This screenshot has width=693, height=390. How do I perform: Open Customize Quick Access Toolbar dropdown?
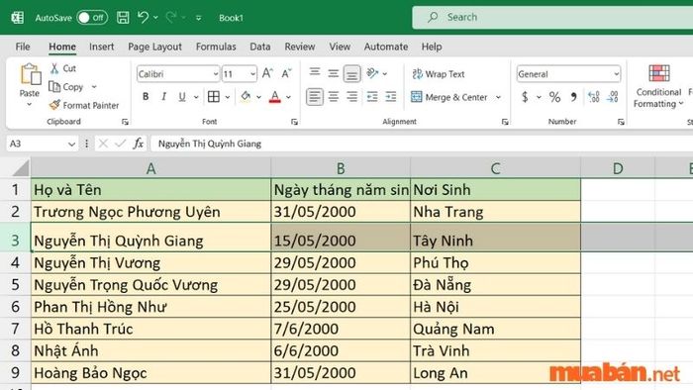pos(198,18)
